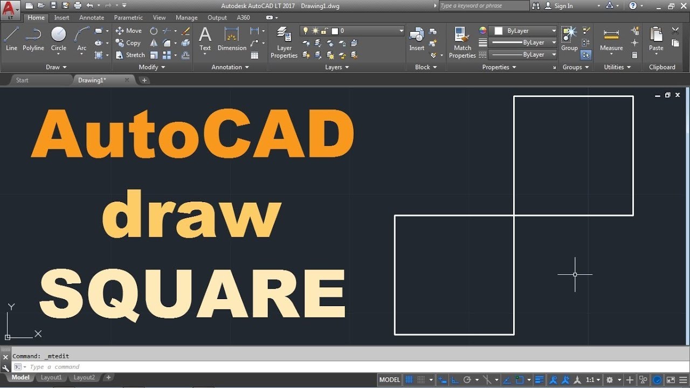
Task: Click the Quick Calculator icon
Action: pos(634,55)
